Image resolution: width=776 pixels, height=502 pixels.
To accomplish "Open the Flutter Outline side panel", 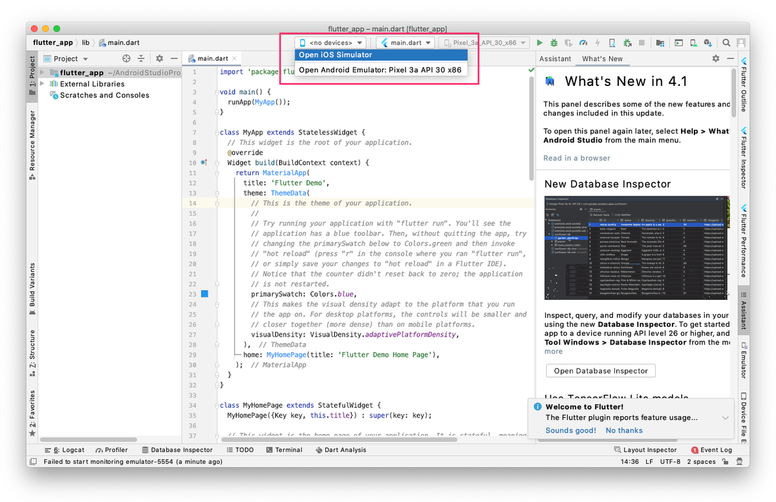I will pos(744,83).
